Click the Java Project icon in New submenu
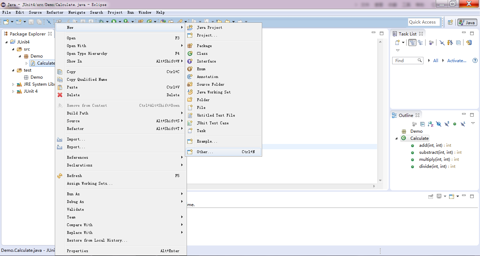The height and width of the screenshot is (256, 480). 190,27
